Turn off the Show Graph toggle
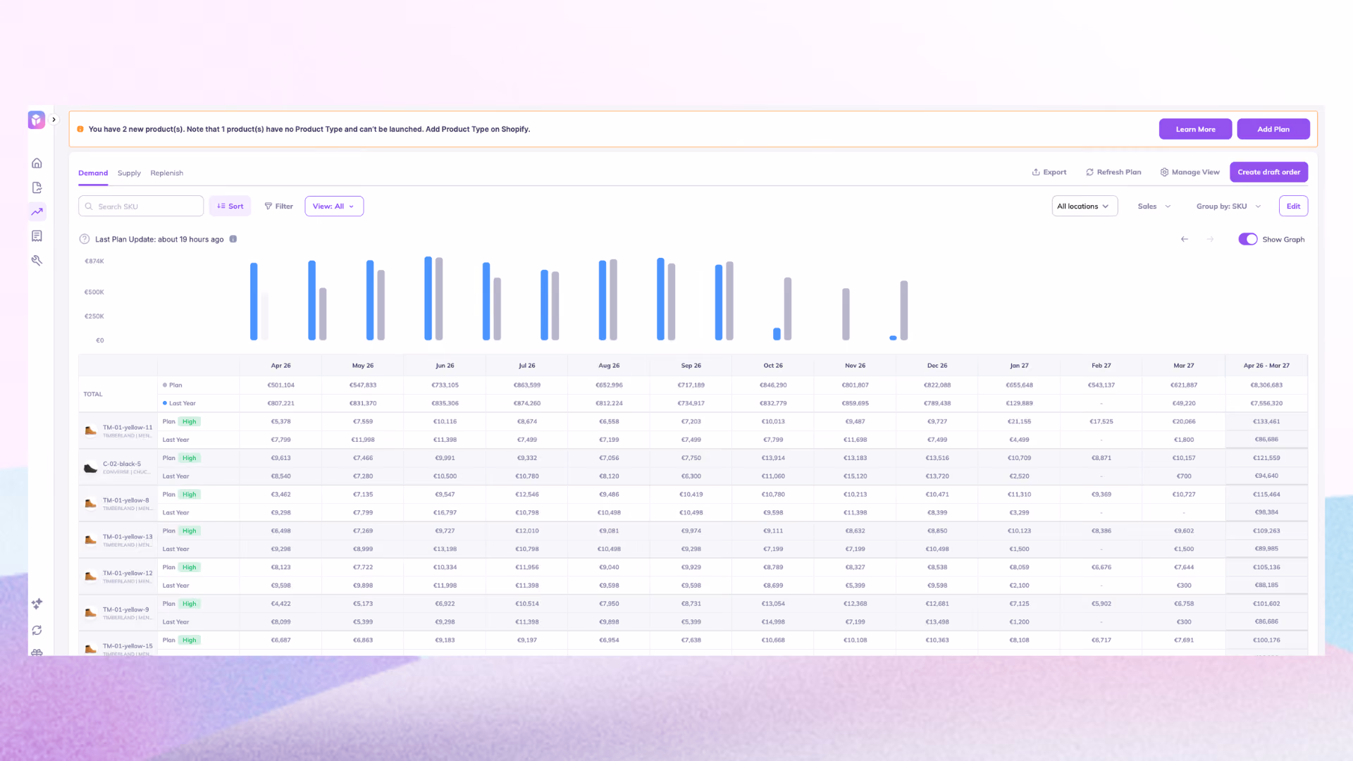The image size is (1353, 761). (x=1248, y=240)
